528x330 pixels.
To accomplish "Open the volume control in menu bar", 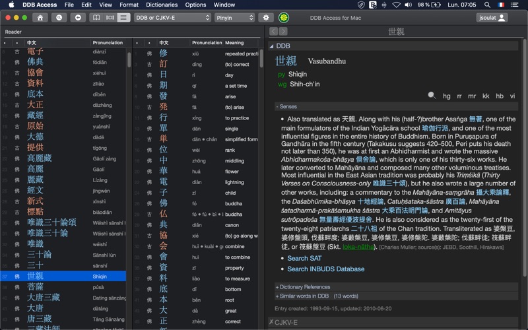I will click(x=408, y=5).
